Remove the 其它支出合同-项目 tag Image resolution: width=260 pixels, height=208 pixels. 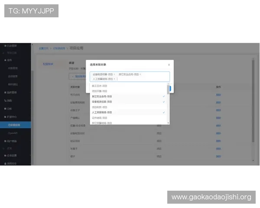140,74
